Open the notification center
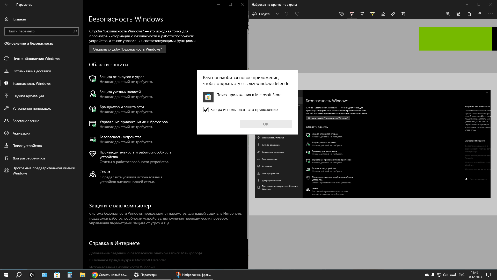 coord(488,275)
